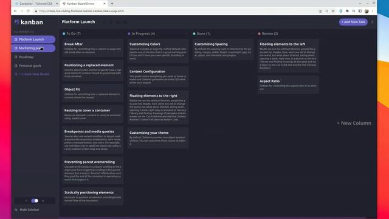Click the board icon beside Platform Launch

pos(16,40)
